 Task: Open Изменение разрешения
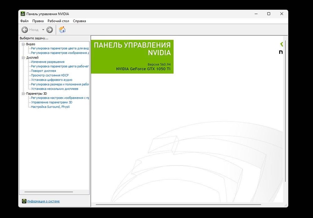[x=48, y=62]
